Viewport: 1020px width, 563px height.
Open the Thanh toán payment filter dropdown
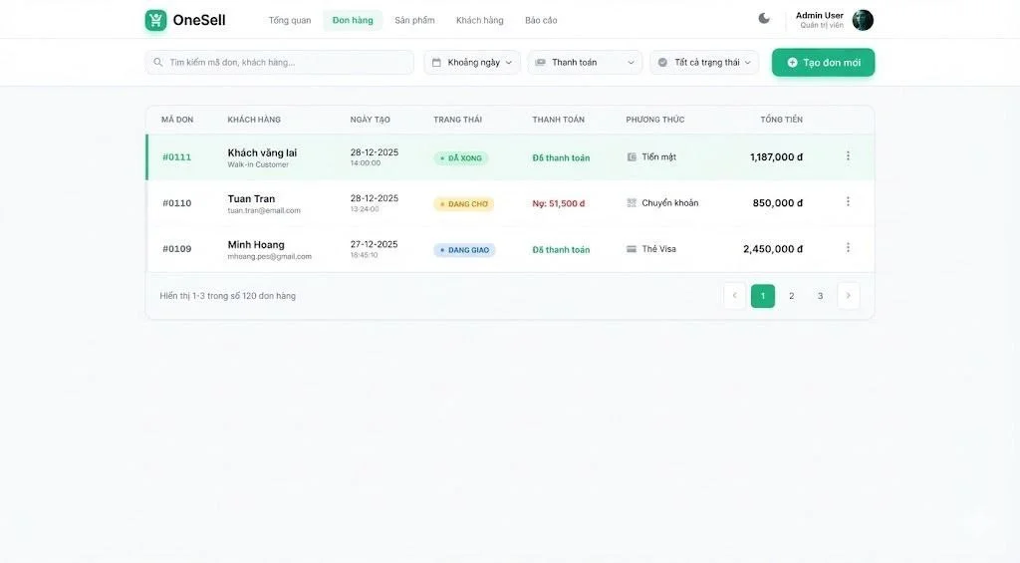point(585,63)
